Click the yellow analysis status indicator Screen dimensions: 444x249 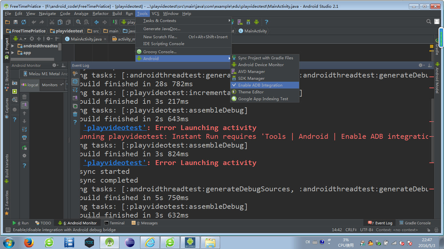[431, 46]
